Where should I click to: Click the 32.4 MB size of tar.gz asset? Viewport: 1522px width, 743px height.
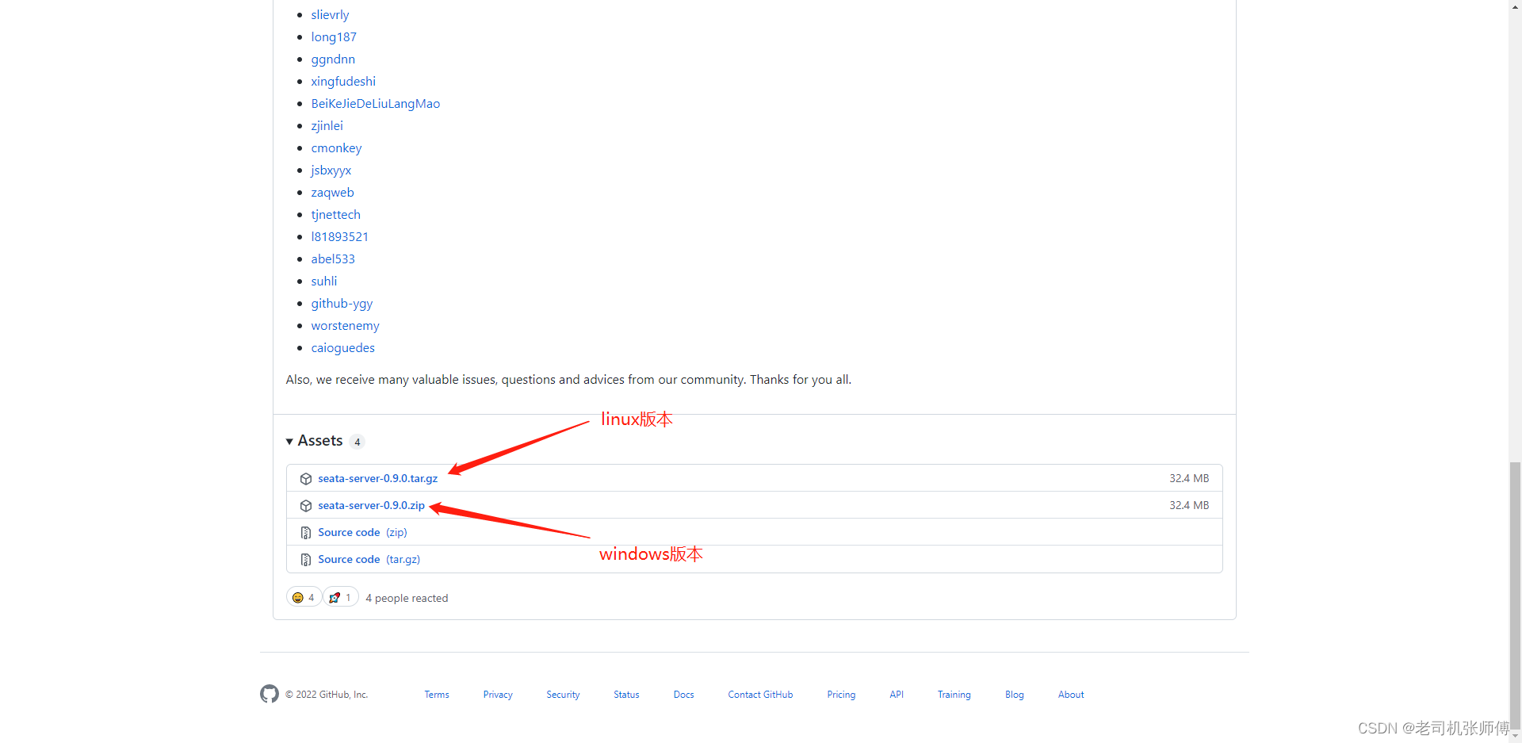click(x=1189, y=478)
